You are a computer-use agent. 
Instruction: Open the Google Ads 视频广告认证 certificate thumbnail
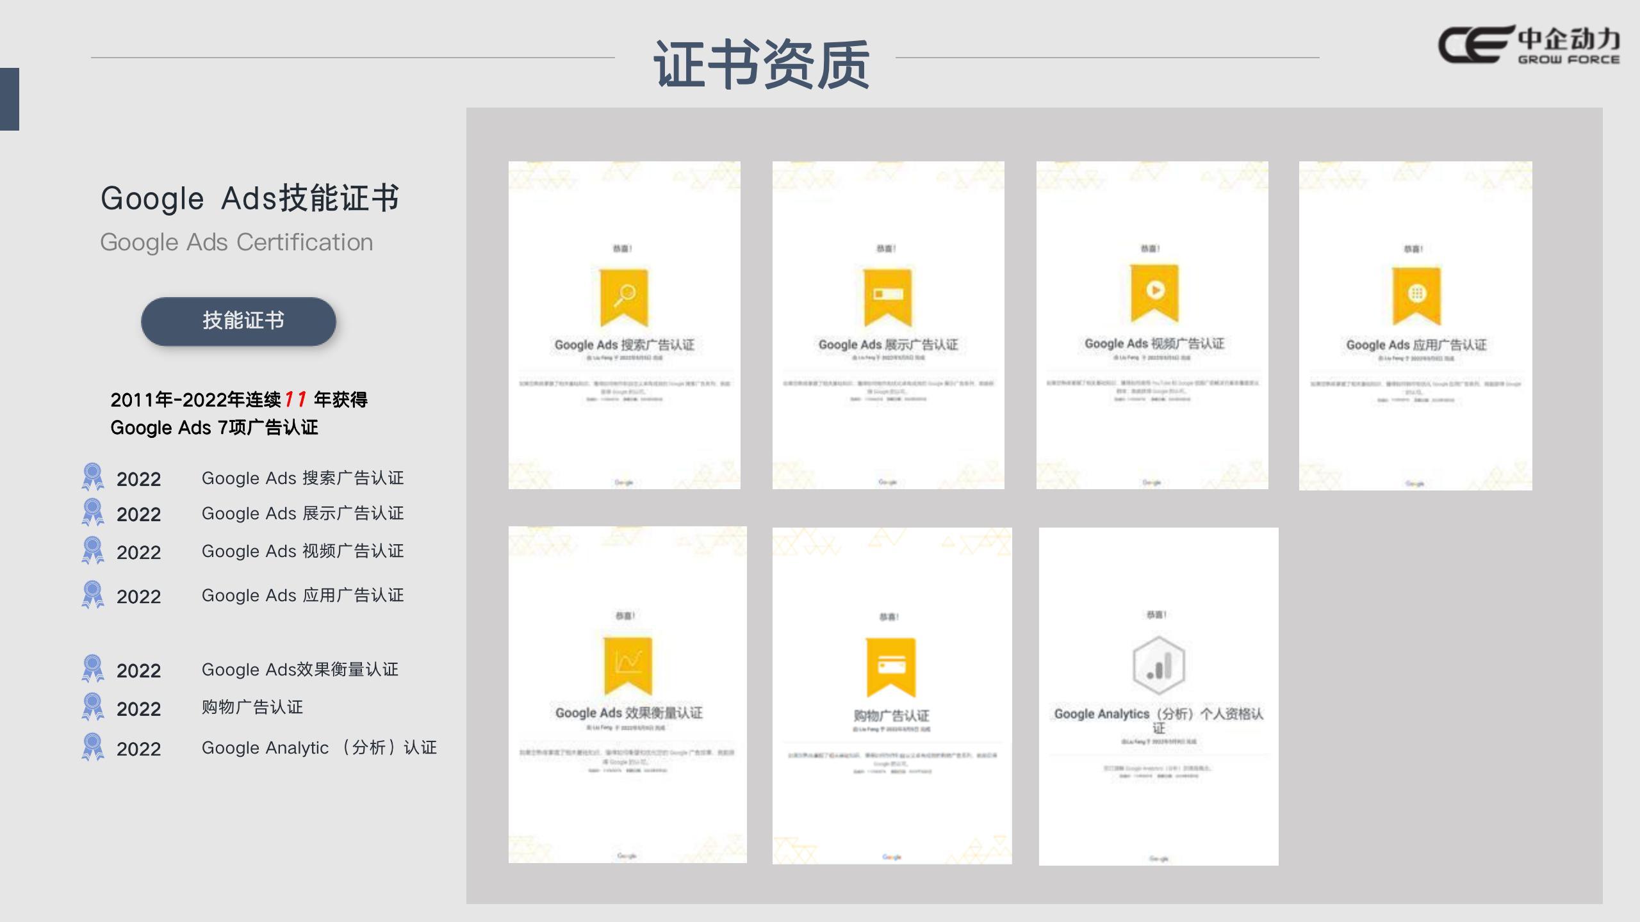tap(1152, 325)
